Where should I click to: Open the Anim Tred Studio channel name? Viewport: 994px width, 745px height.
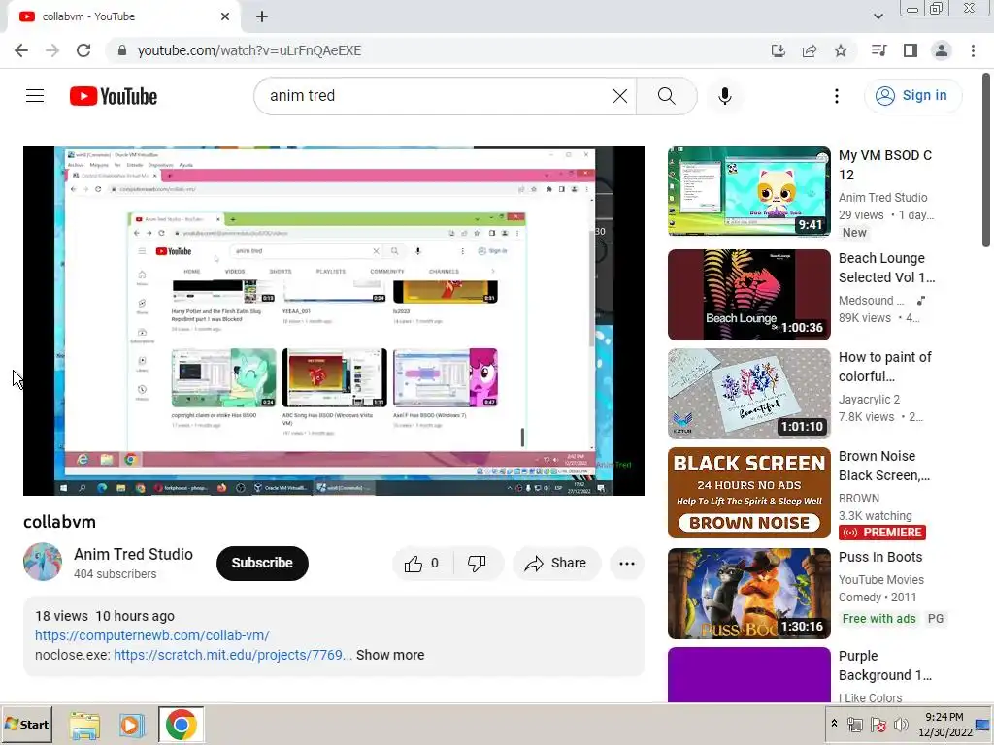133,554
